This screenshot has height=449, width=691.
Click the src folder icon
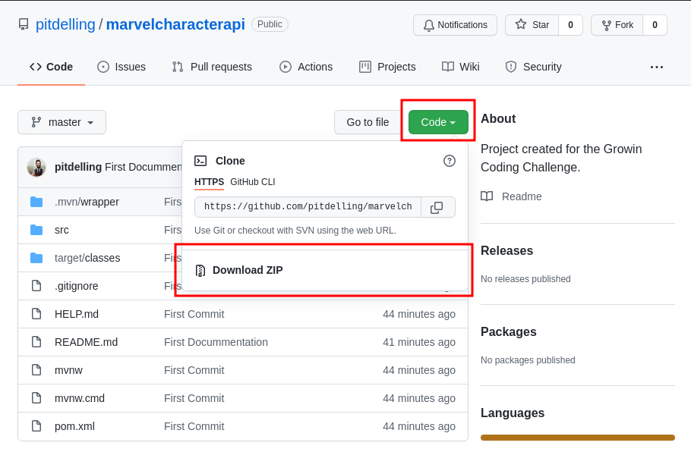36,230
